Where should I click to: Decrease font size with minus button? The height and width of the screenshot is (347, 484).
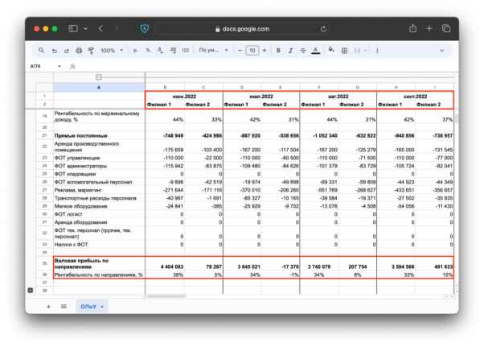coord(240,51)
